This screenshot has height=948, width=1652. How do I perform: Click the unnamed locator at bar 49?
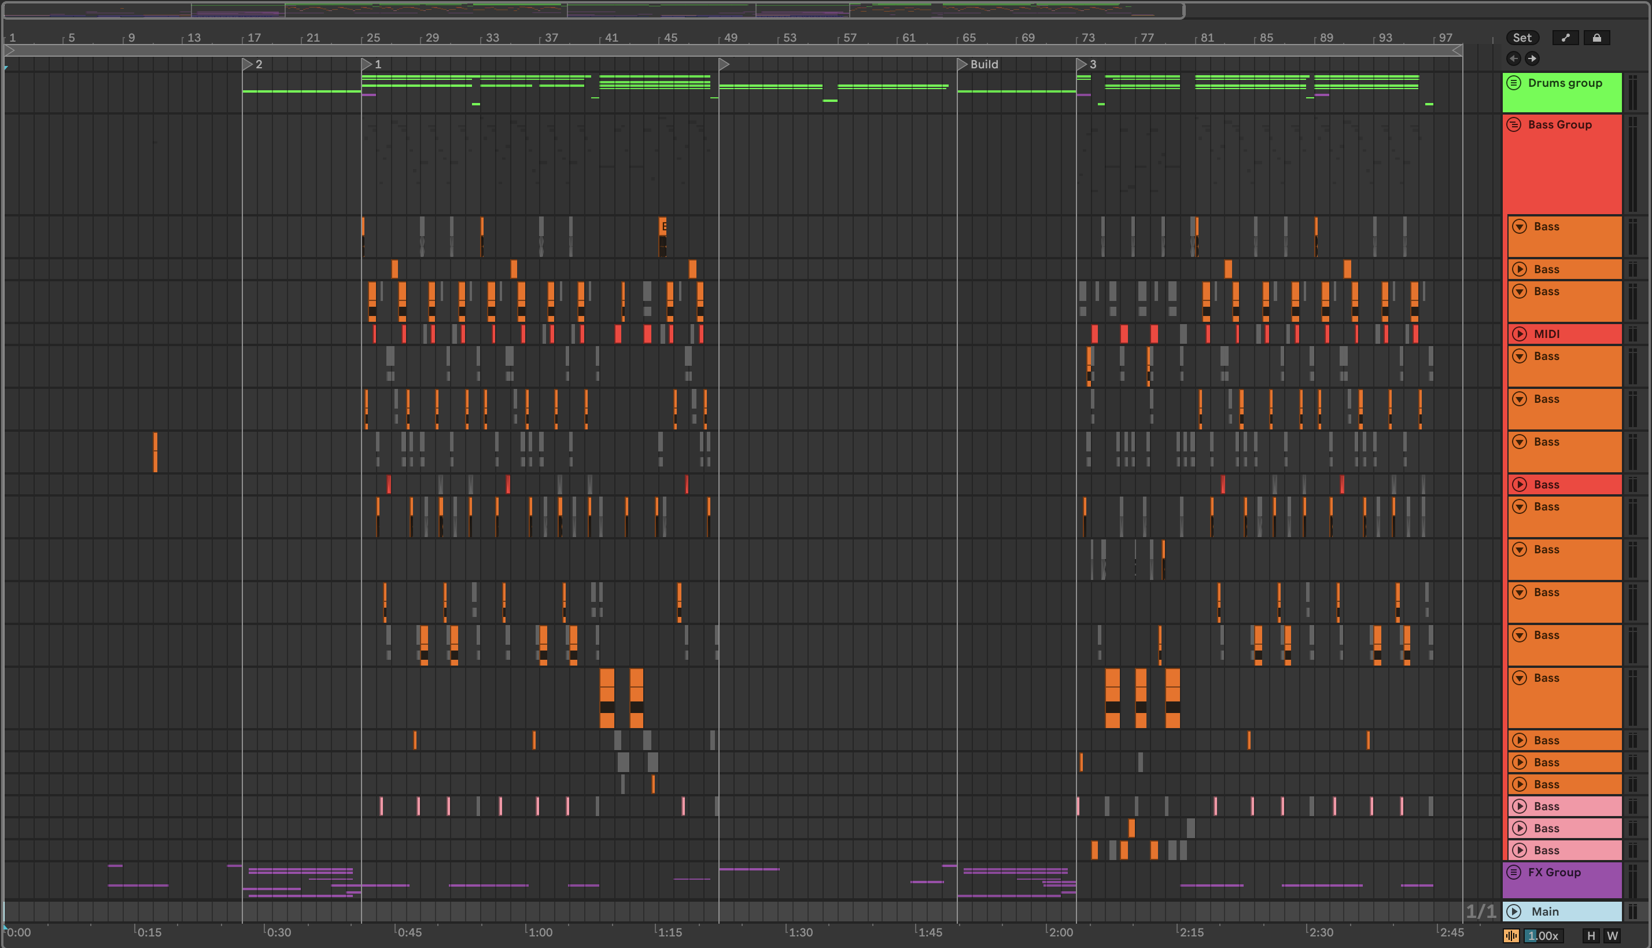724,64
